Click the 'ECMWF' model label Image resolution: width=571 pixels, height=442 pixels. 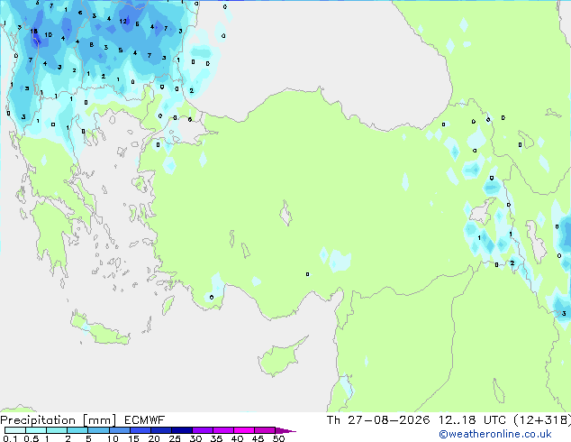tap(144, 420)
